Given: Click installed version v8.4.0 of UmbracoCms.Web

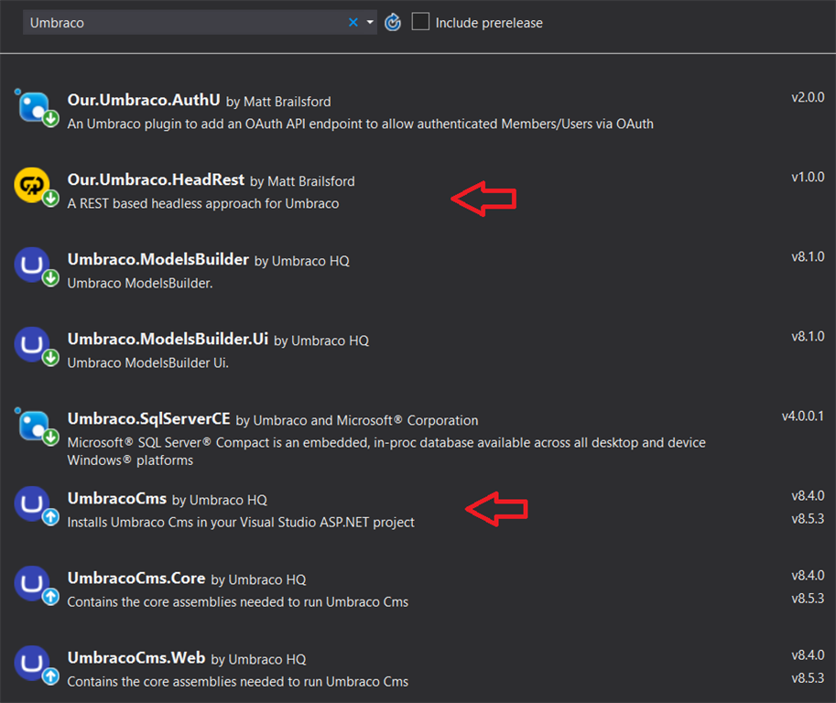Looking at the screenshot, I should 808,655.
